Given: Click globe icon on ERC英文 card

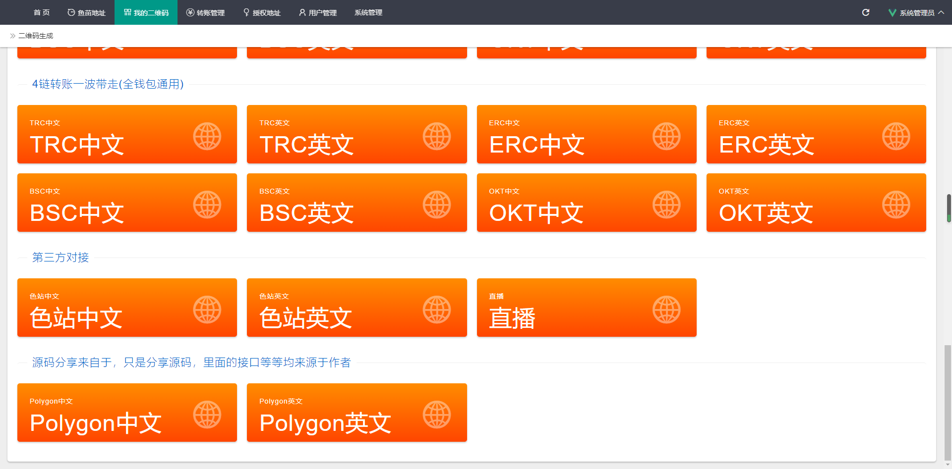Looking at the screenshot, I should [896, 136].
